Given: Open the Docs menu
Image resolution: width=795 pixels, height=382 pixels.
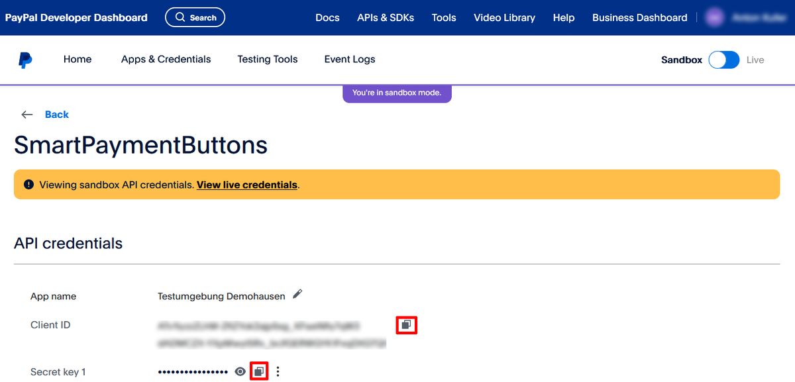Looking at the screenshot, I should point(327,18).
